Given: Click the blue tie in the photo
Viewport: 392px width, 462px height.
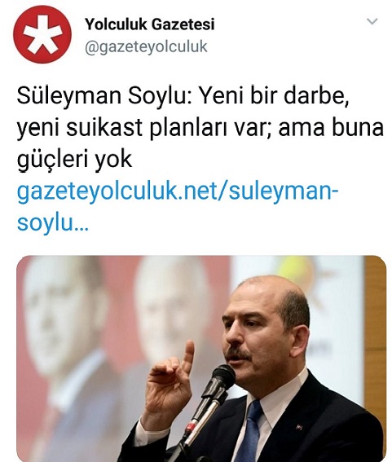Looking at the screenshot, I should pyautogui.click(x=249, y=432).
